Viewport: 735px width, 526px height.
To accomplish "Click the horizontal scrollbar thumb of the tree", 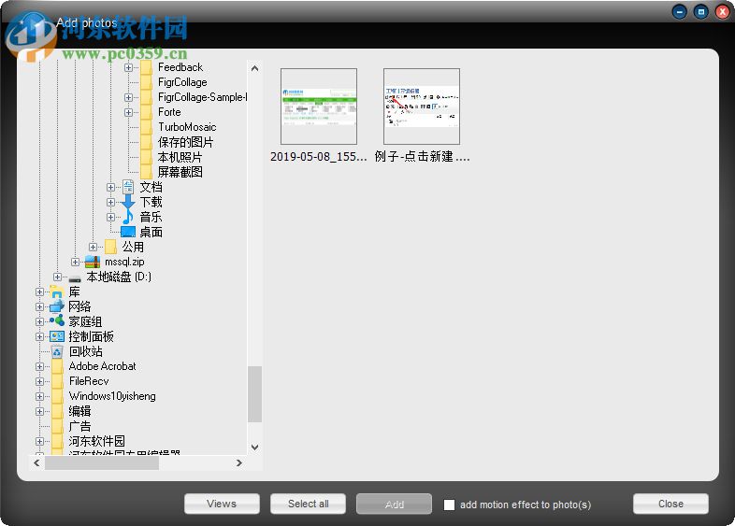I will point(102,463).
